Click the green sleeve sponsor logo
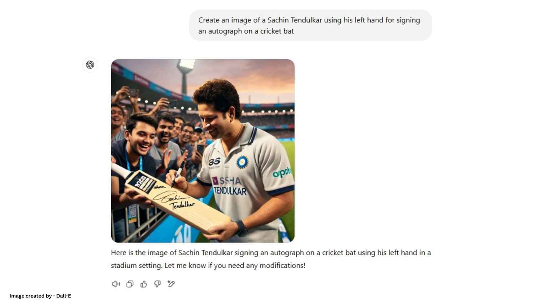Image resolution: width=535 pixels, height=301 pixels. coord(282,173)
